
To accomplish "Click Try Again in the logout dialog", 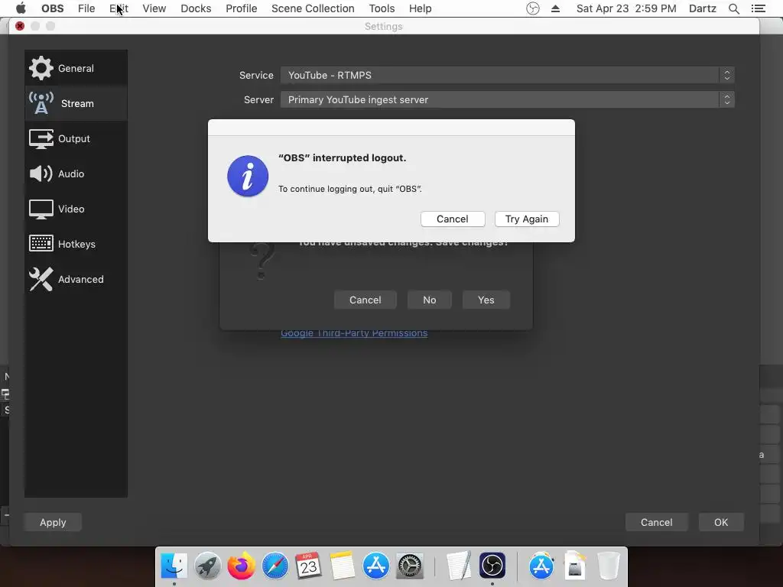I will 527,219.
